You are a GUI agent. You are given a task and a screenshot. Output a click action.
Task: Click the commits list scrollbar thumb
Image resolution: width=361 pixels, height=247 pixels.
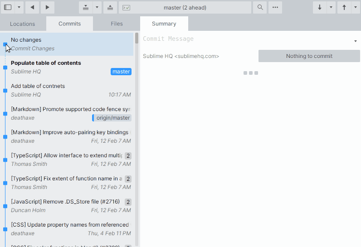click(x=137, y=38)
